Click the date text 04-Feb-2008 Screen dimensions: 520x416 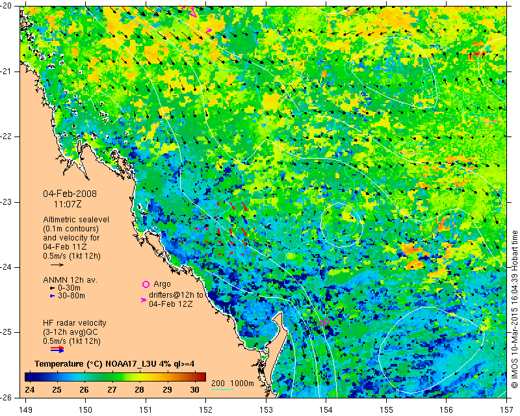(x=70, y=194)
